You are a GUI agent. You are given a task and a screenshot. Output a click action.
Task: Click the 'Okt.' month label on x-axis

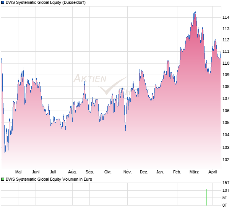(x=108, y=172)
